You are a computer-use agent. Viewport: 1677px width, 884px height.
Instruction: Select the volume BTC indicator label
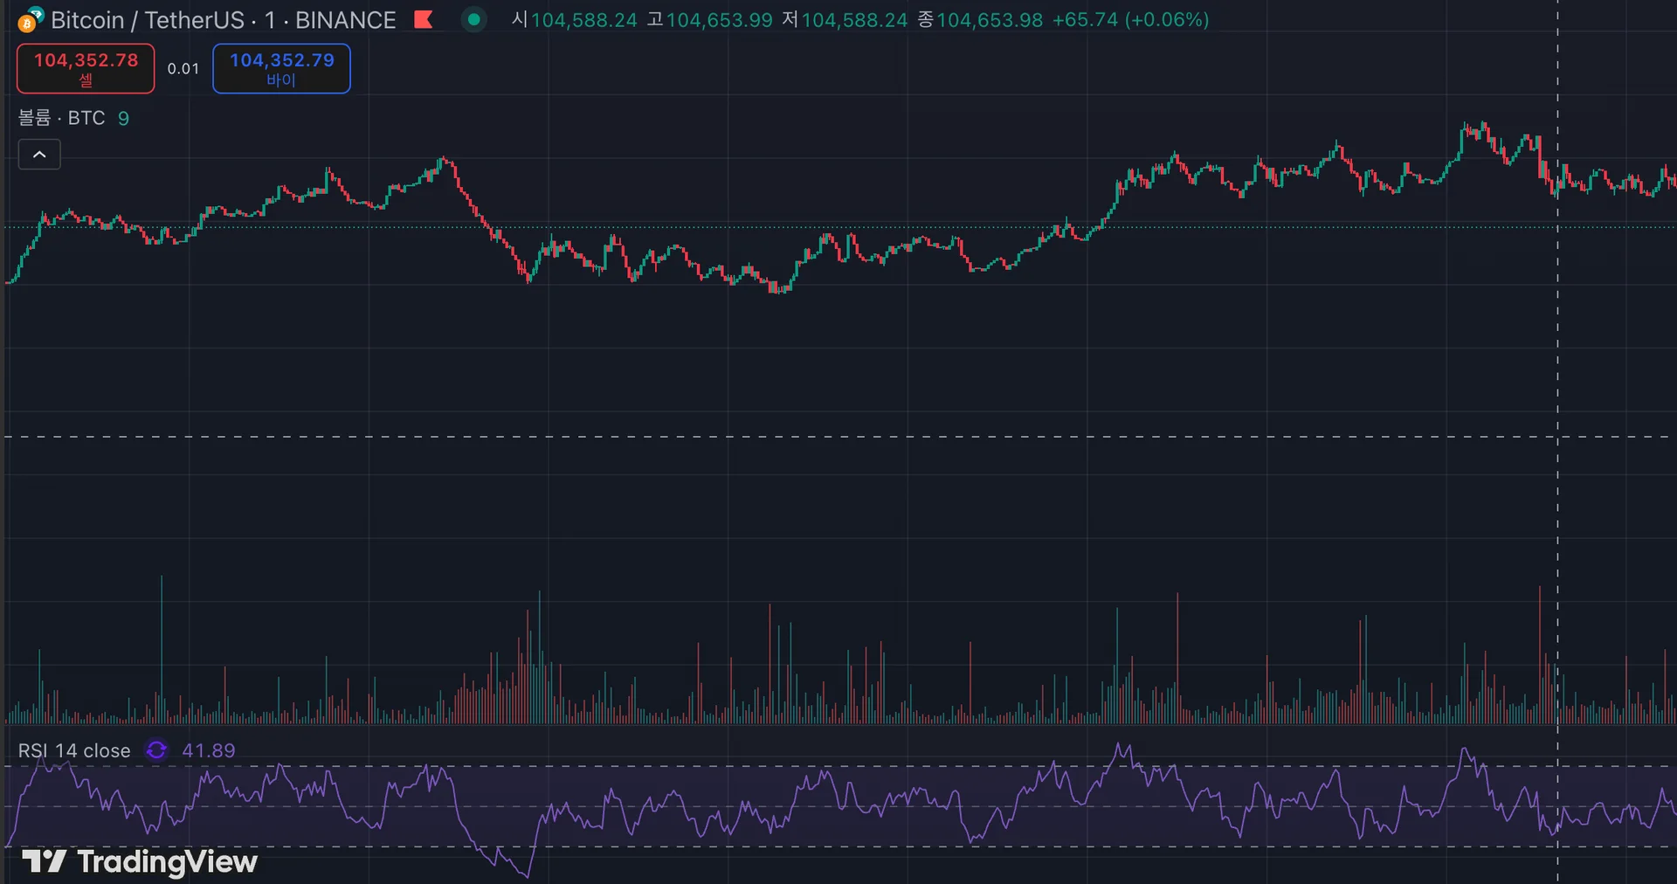[x=61, y=118]
